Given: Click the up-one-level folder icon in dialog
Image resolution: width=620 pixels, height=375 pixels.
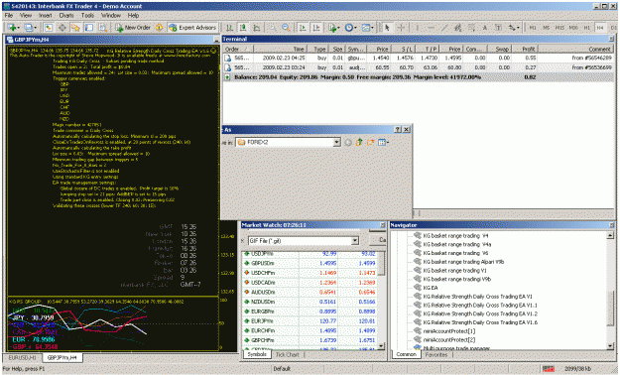Looking at the screenshot, I should [x=359, y=142].
